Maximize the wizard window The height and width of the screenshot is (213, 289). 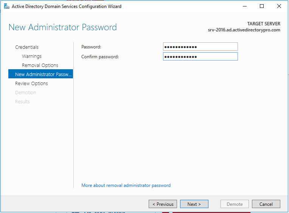(x=262, y=6)
